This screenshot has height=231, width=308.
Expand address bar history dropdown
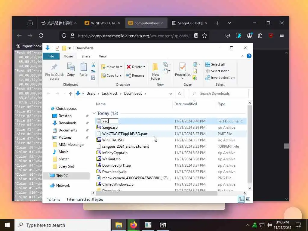(x=171, y=94)
